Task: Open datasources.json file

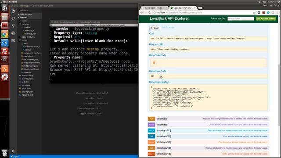Action: tap(31, 60)
